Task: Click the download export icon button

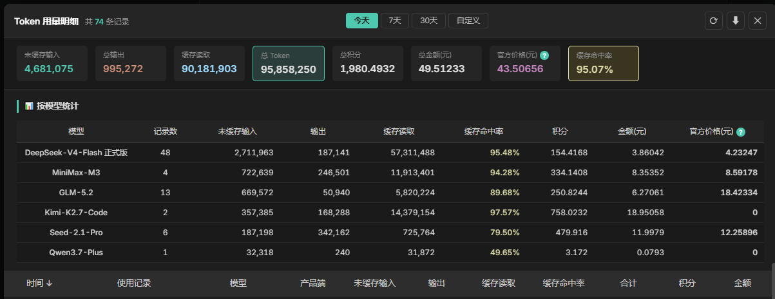Action: (x=735, y=21)
